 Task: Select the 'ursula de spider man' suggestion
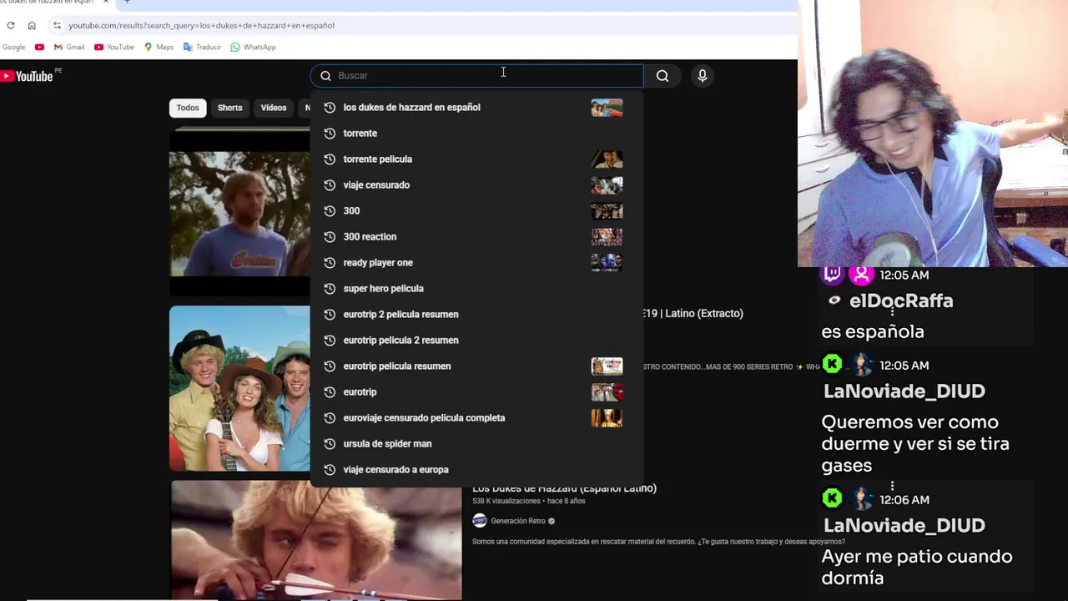click(x=476, y=443)
